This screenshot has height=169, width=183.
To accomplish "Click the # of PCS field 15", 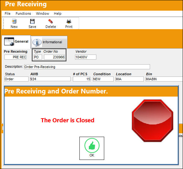I will pyautogui.click(x=82, y=79).
